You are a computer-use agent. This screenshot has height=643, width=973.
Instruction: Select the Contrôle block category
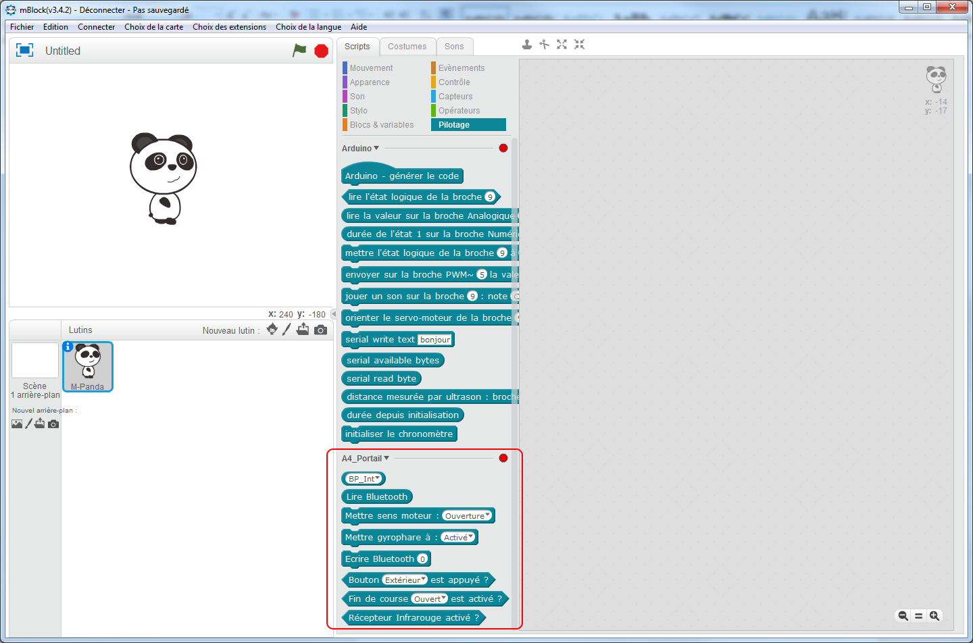[454, 82]
